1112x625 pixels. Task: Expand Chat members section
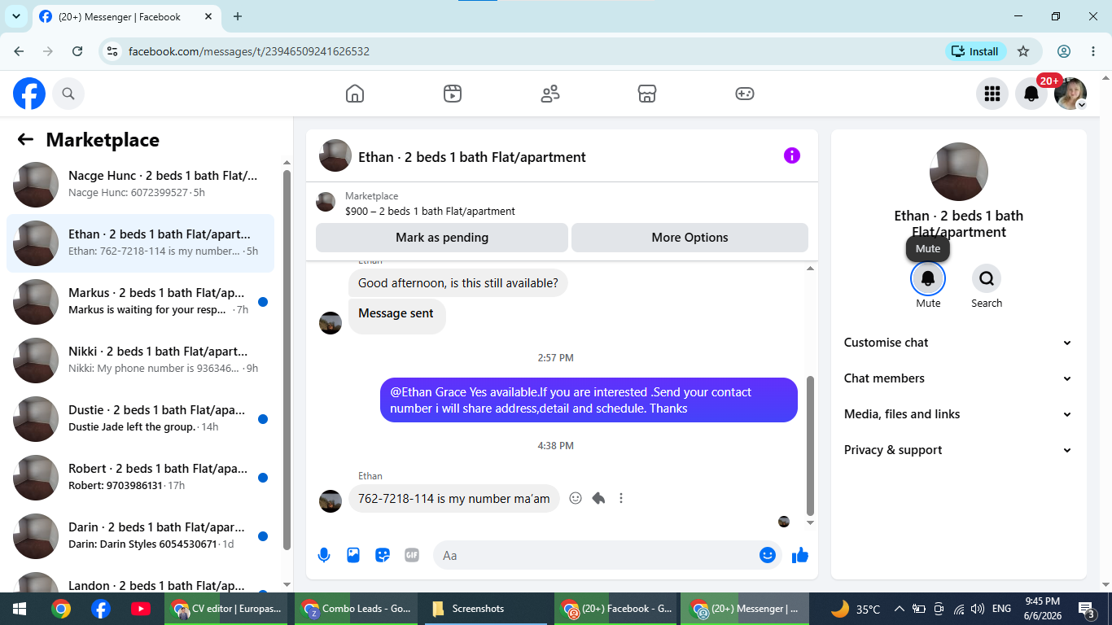[958, 378]
